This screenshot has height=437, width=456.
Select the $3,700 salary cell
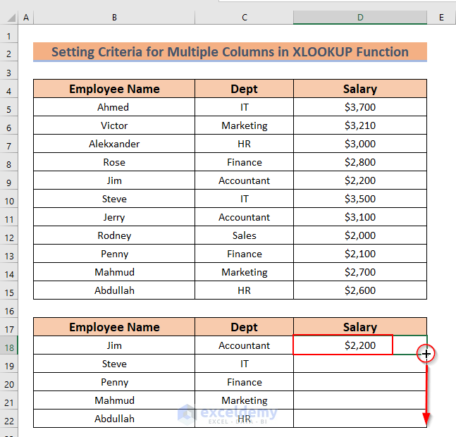360,107
